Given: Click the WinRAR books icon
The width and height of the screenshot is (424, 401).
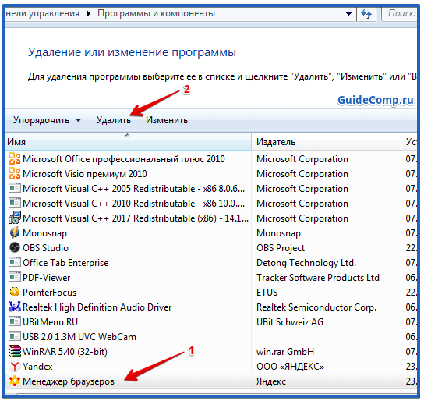Looking at the screenshot, I should (14, 352).
